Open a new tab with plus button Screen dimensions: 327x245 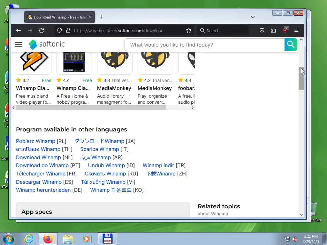point(102,17)
